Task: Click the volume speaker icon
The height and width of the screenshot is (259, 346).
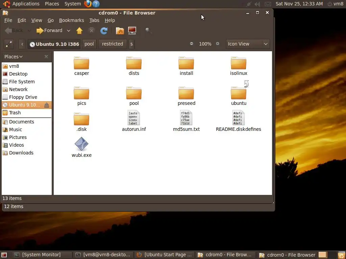Action: [x=257, y=4]
